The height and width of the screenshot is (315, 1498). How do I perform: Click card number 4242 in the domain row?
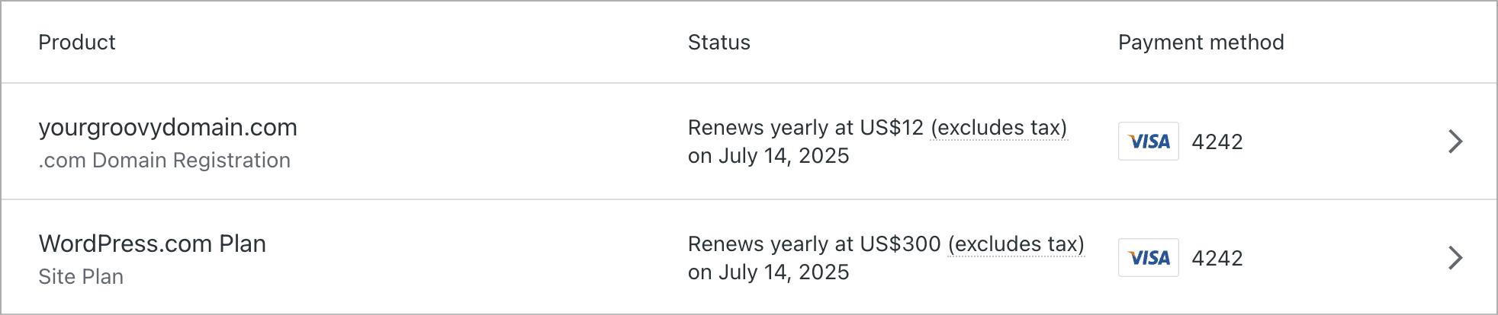pyautogui.click(x=1217, y=142)
